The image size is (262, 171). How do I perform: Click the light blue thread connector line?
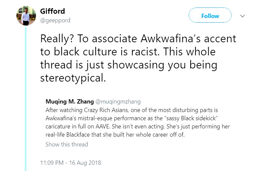click(x=26, y=98)
